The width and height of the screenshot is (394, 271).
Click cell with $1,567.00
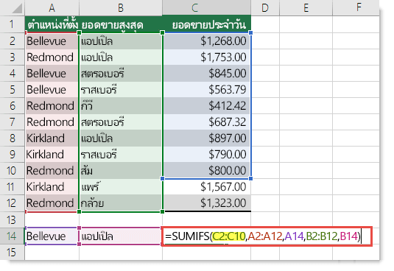click(x=206, y=187)
